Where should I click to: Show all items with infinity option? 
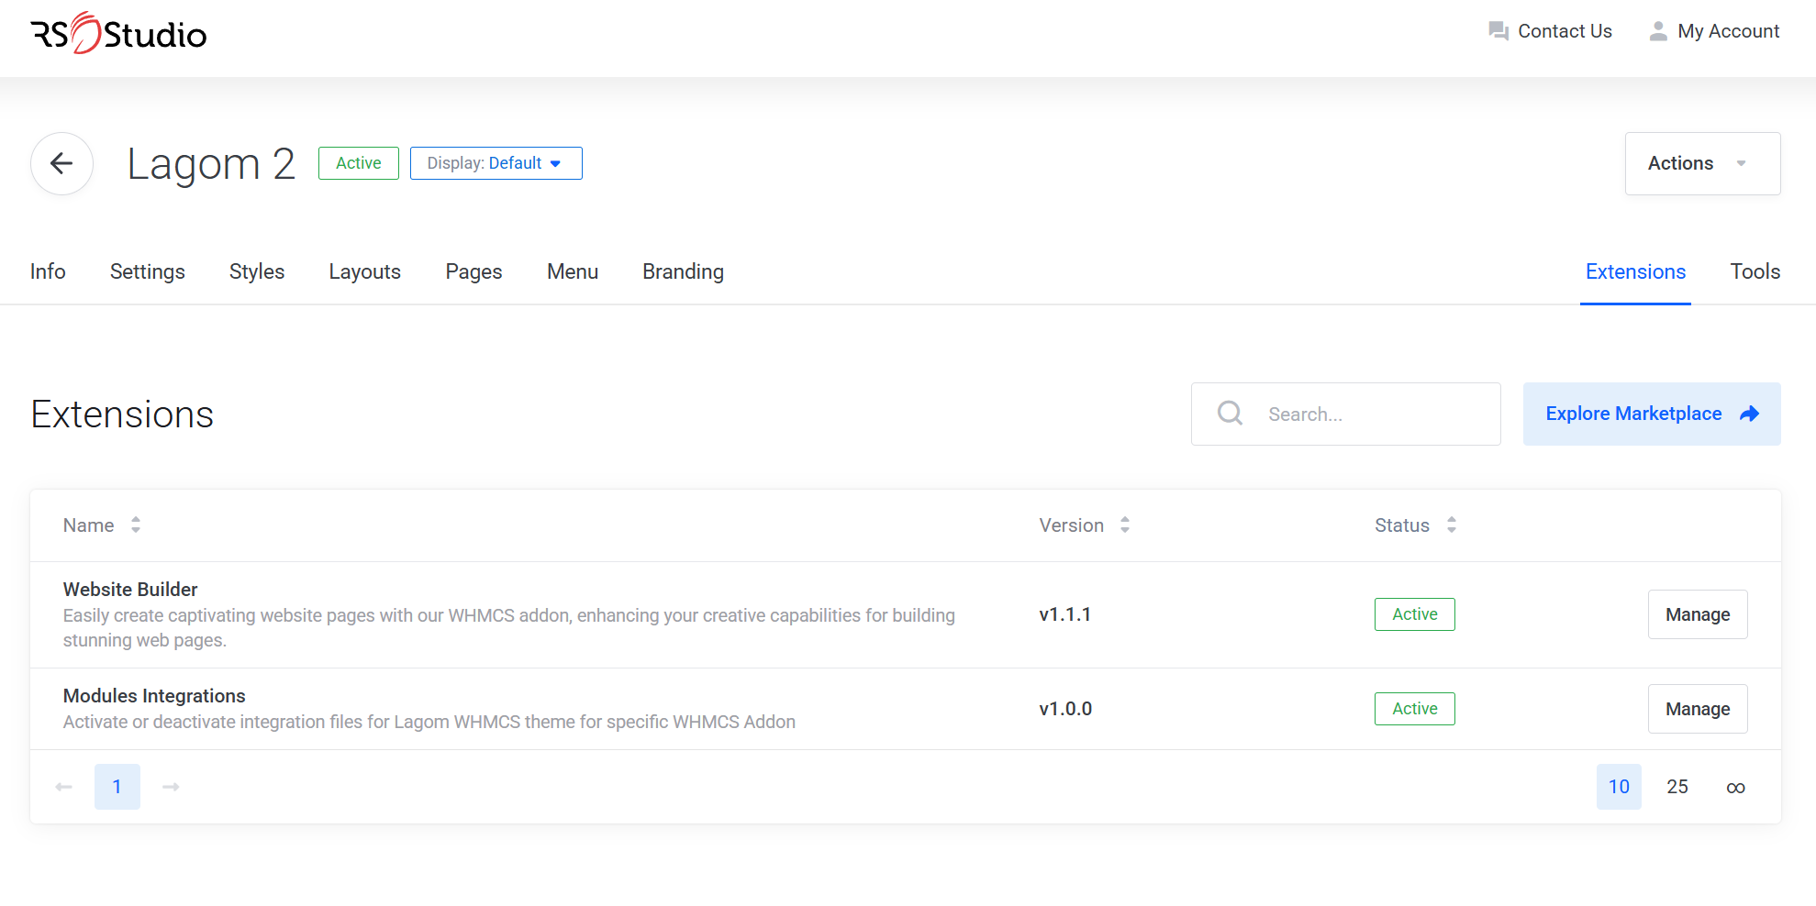pyautogui.click(x=1734, y=787)
